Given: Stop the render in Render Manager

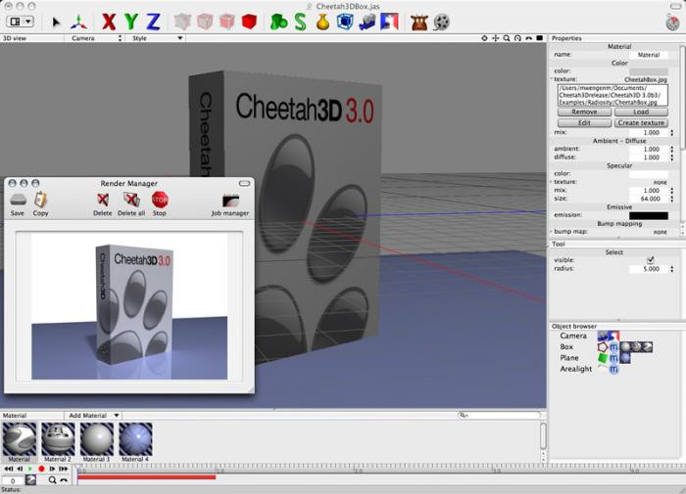Looking at the screenshot, I should [160, 204].
